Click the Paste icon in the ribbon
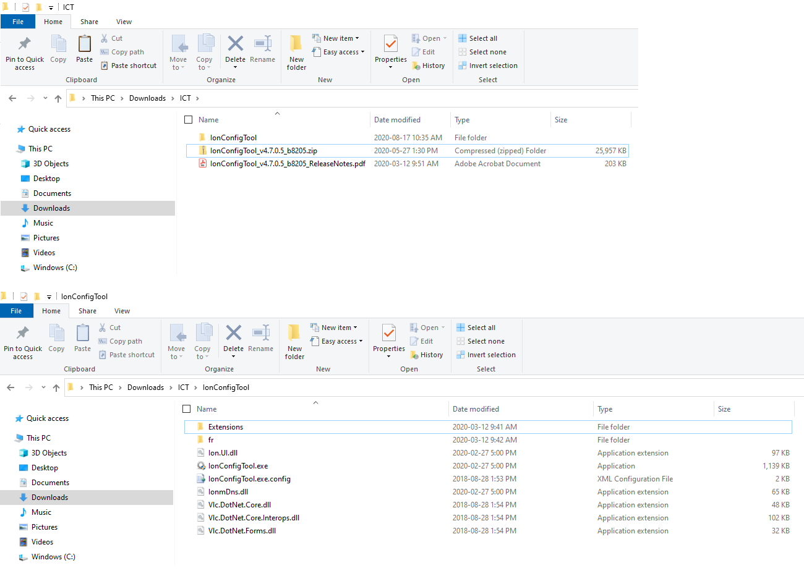 (x=83, y=49)
